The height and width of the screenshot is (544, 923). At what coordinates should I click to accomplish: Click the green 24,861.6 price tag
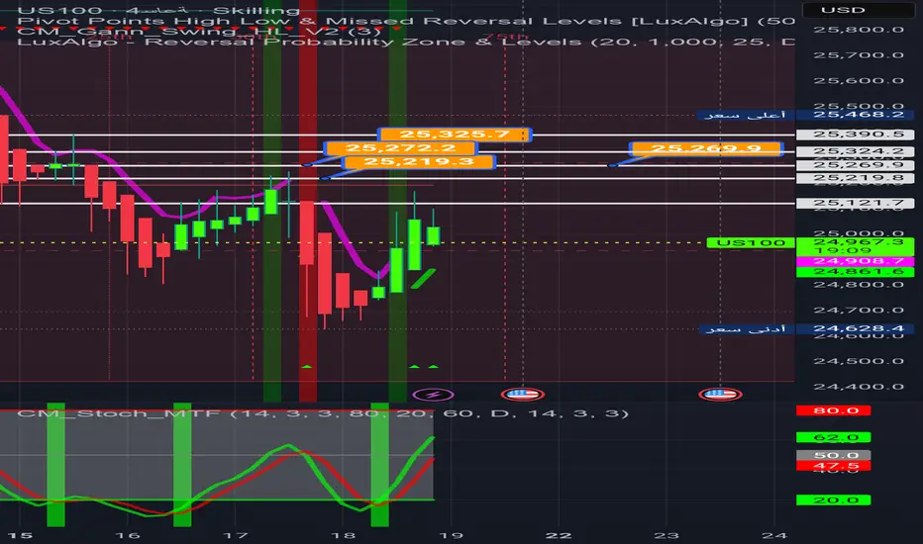pos(855,272)
